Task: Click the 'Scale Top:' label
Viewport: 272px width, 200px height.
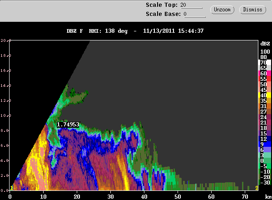Action: click(162, 5)
